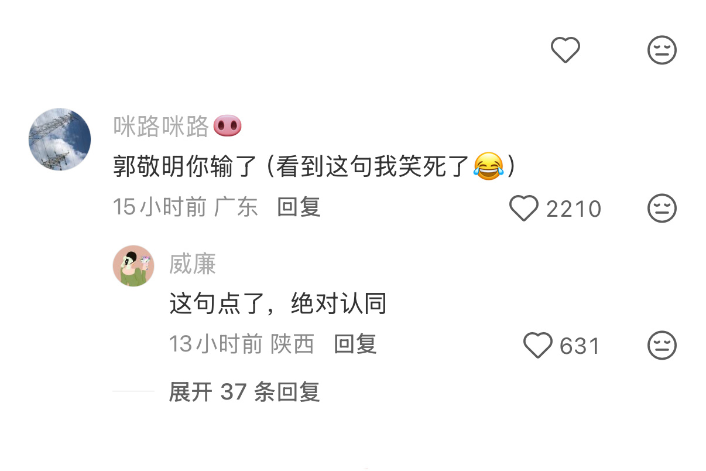Click the 15小时前 广东 timestamp
The image size is (706, 471).
[186, 207]
